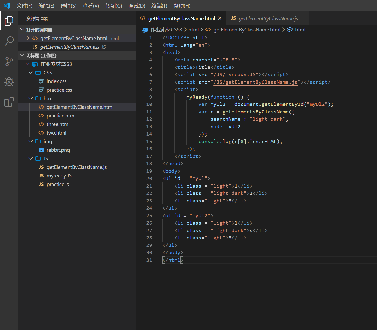
Task: Follow the /JS/getElementByClassName.js script link
Action: pyautogui.click(x=256, y=82)
